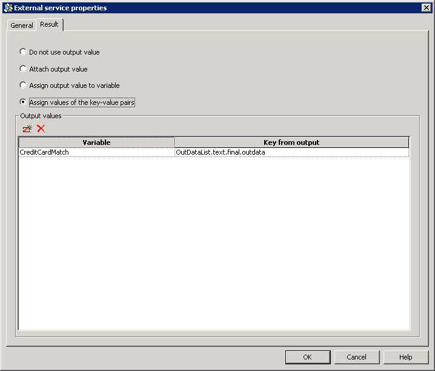Click the External service properties title icon

point(8,8)
